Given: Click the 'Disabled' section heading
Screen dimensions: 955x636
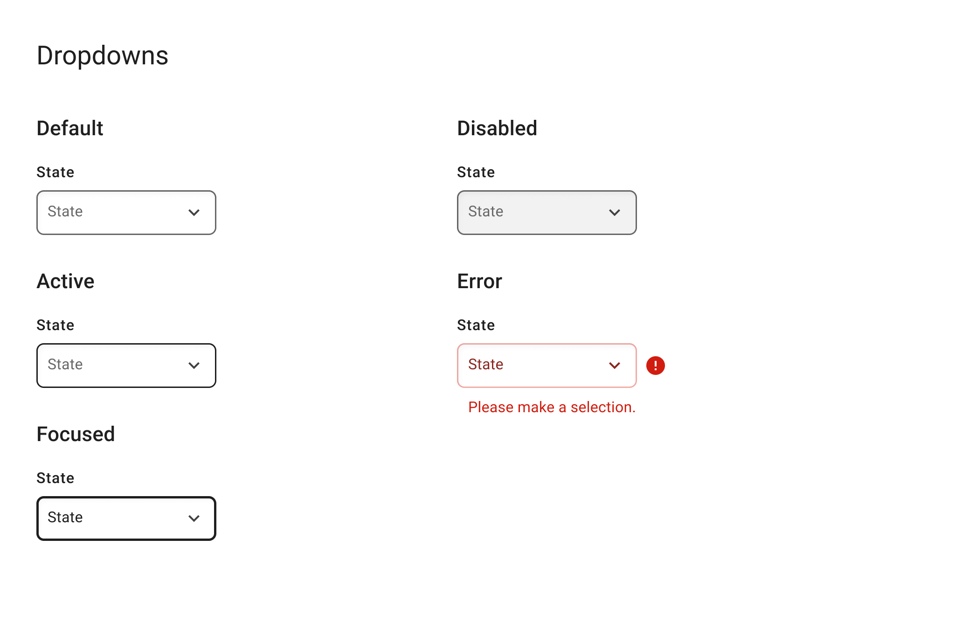Looking at the screenshot, I should coord(497,128).
